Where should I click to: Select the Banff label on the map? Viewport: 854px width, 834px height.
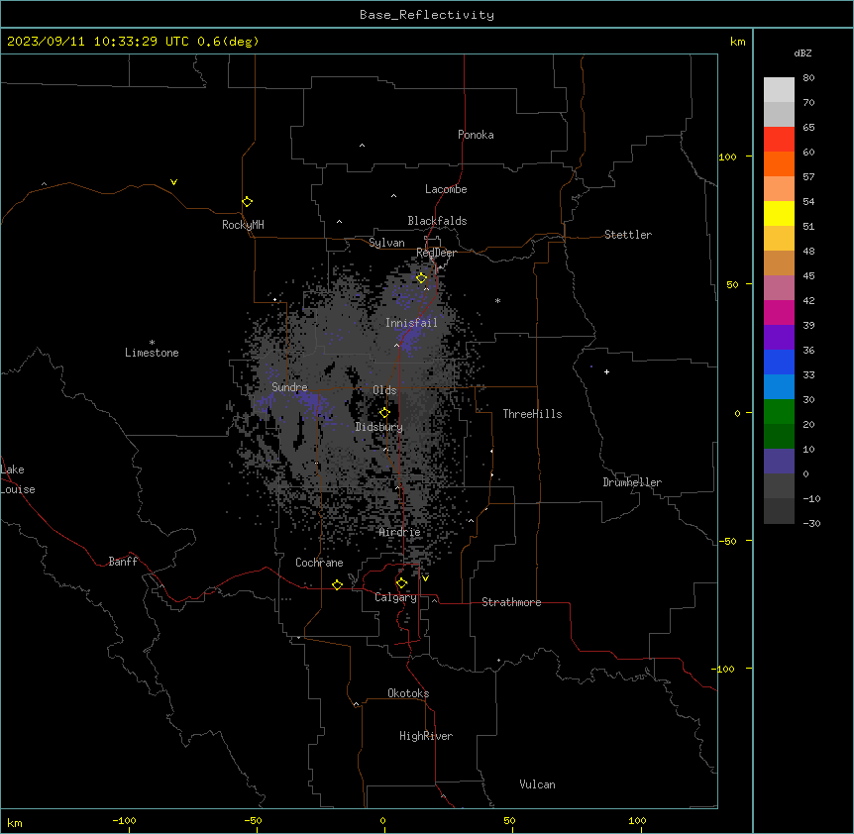pyautogui.click(x=123, y=562)
